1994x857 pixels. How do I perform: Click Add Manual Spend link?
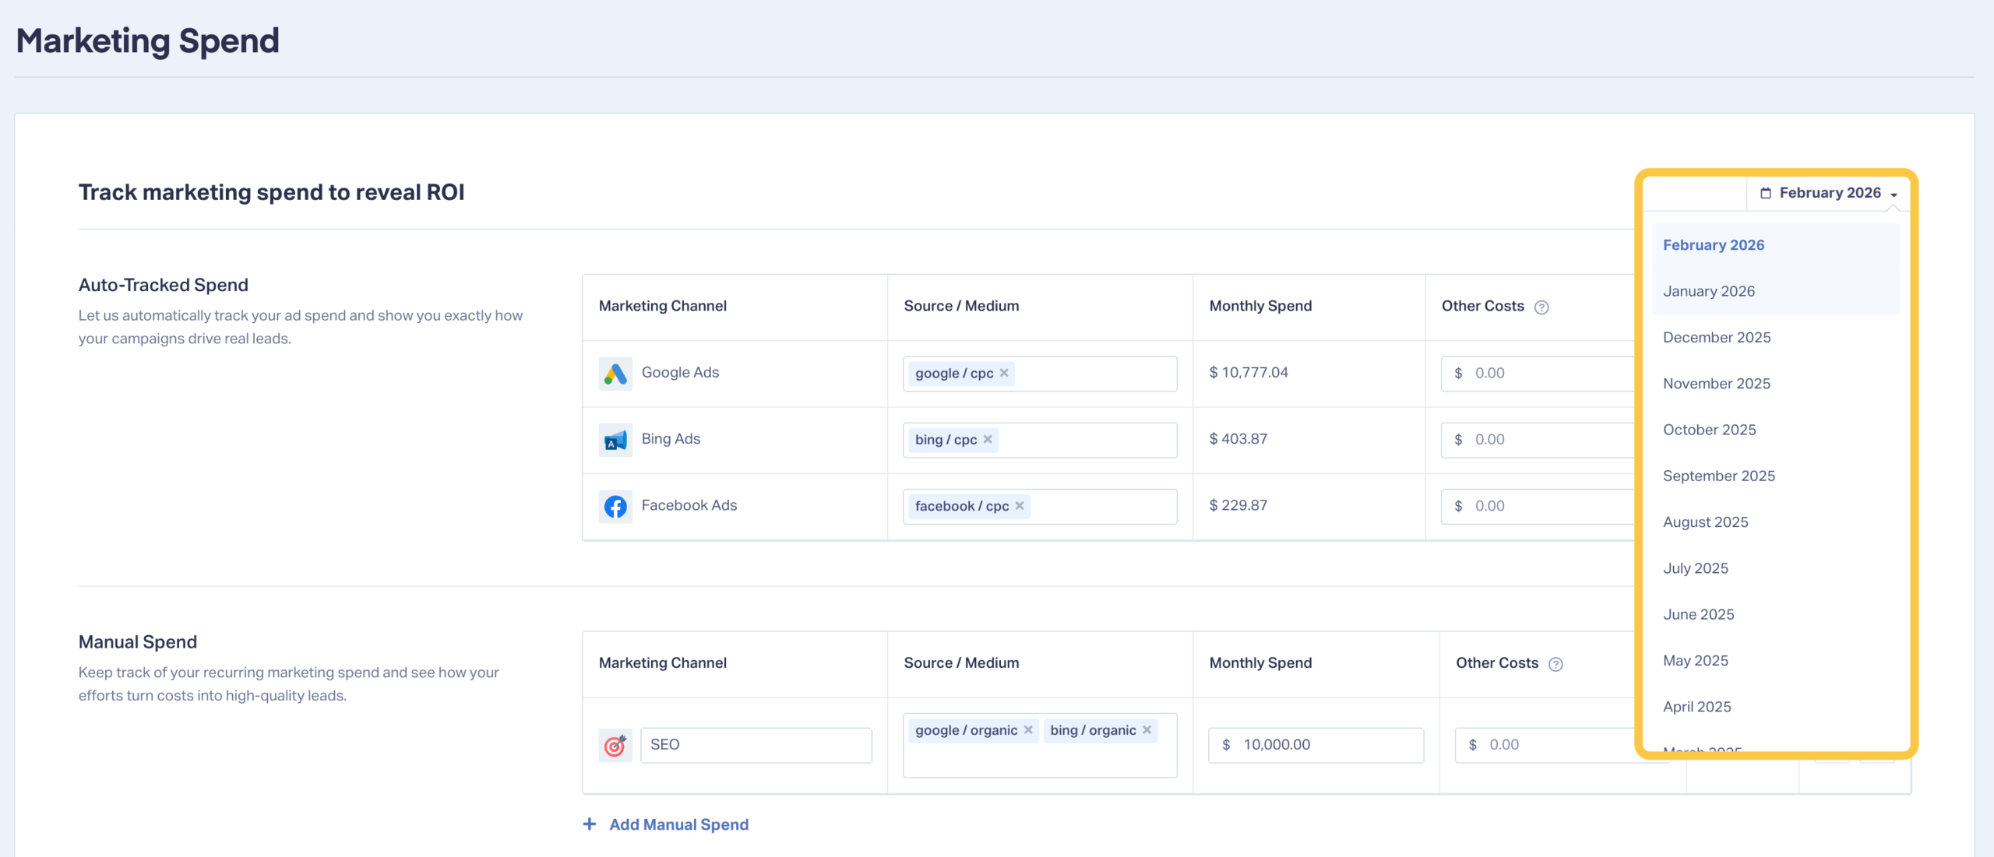tap(678, 824)
